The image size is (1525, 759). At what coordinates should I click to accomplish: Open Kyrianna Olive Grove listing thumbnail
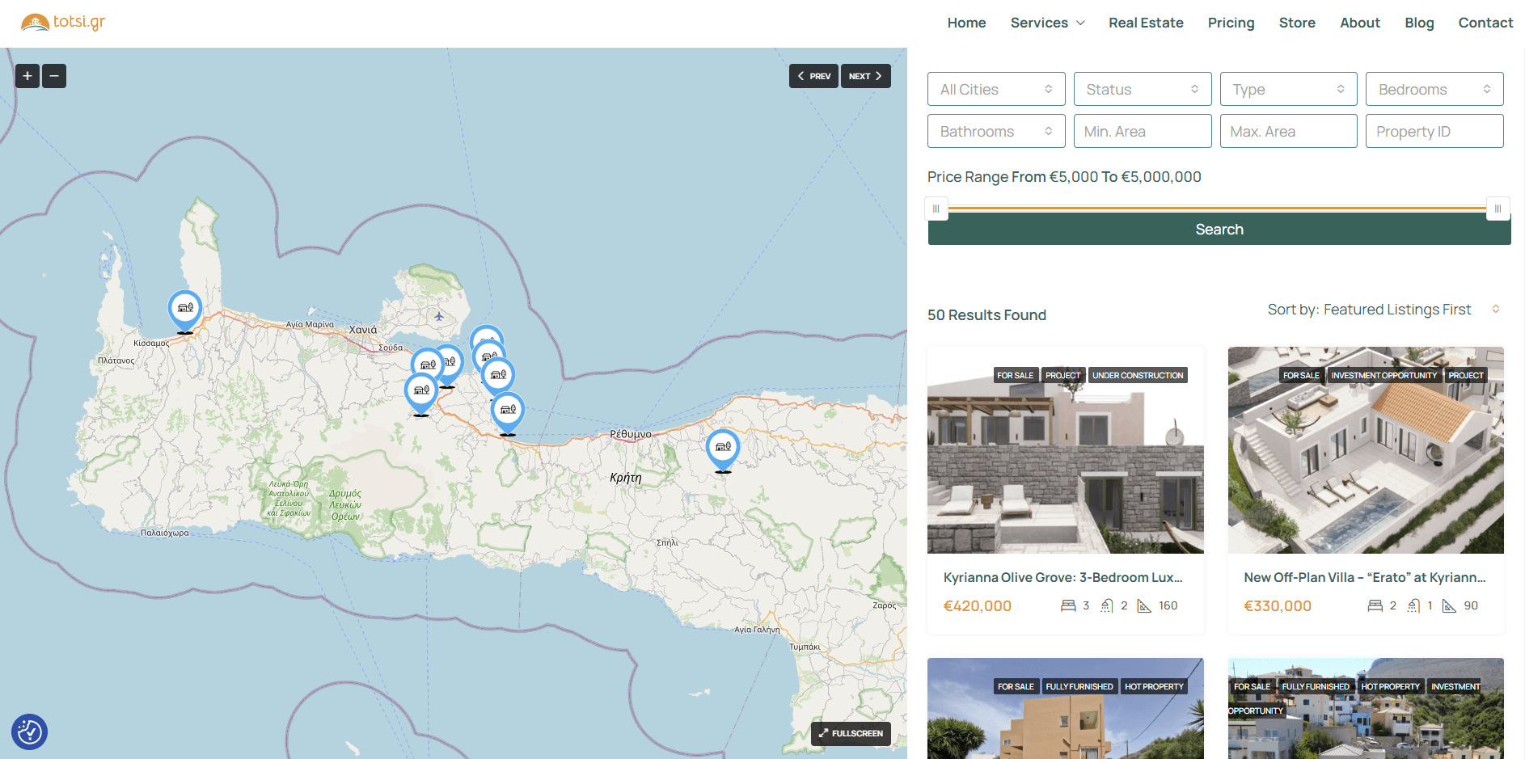click(1066, 450)
